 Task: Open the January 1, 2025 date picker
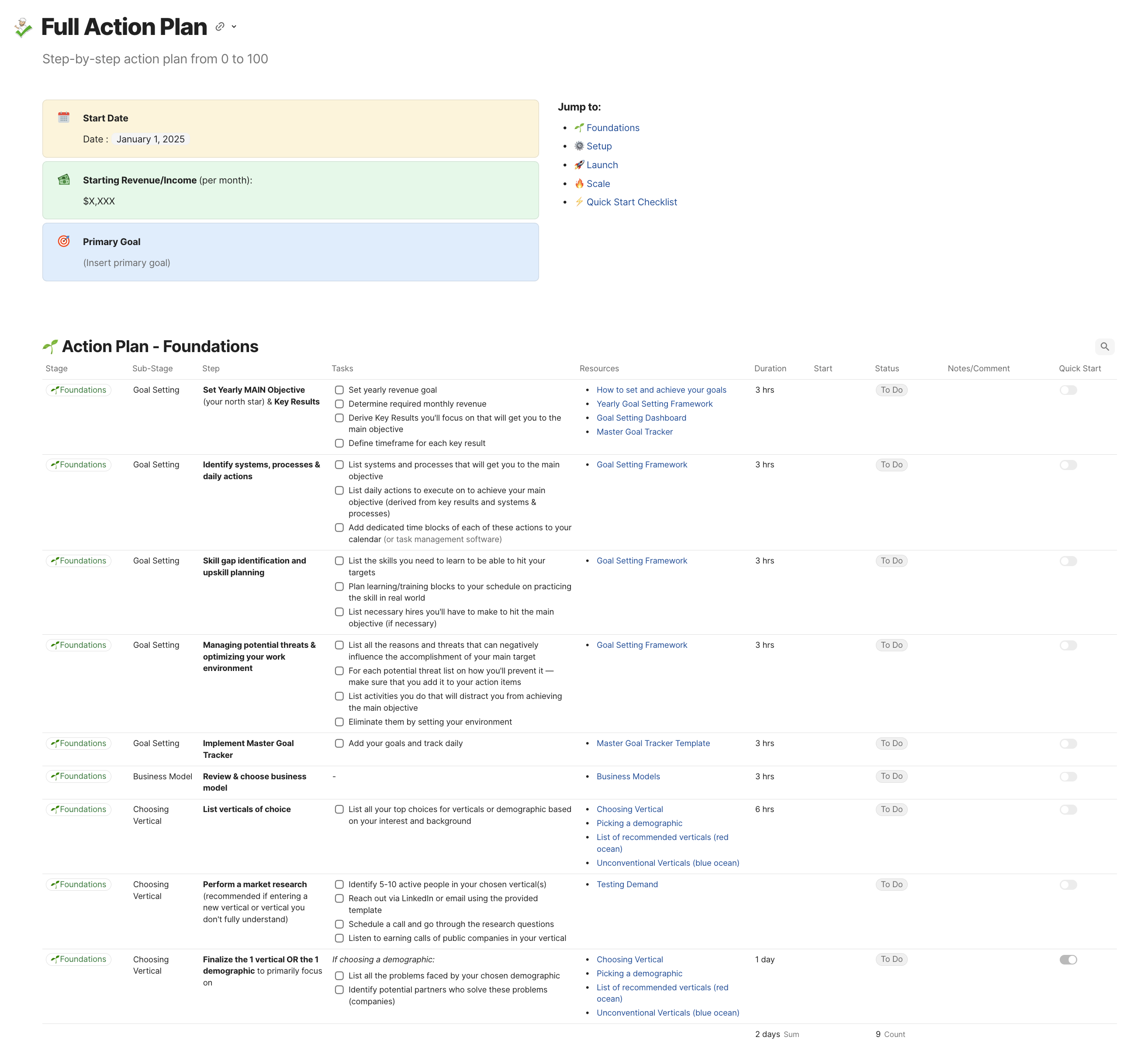(150, 139)
